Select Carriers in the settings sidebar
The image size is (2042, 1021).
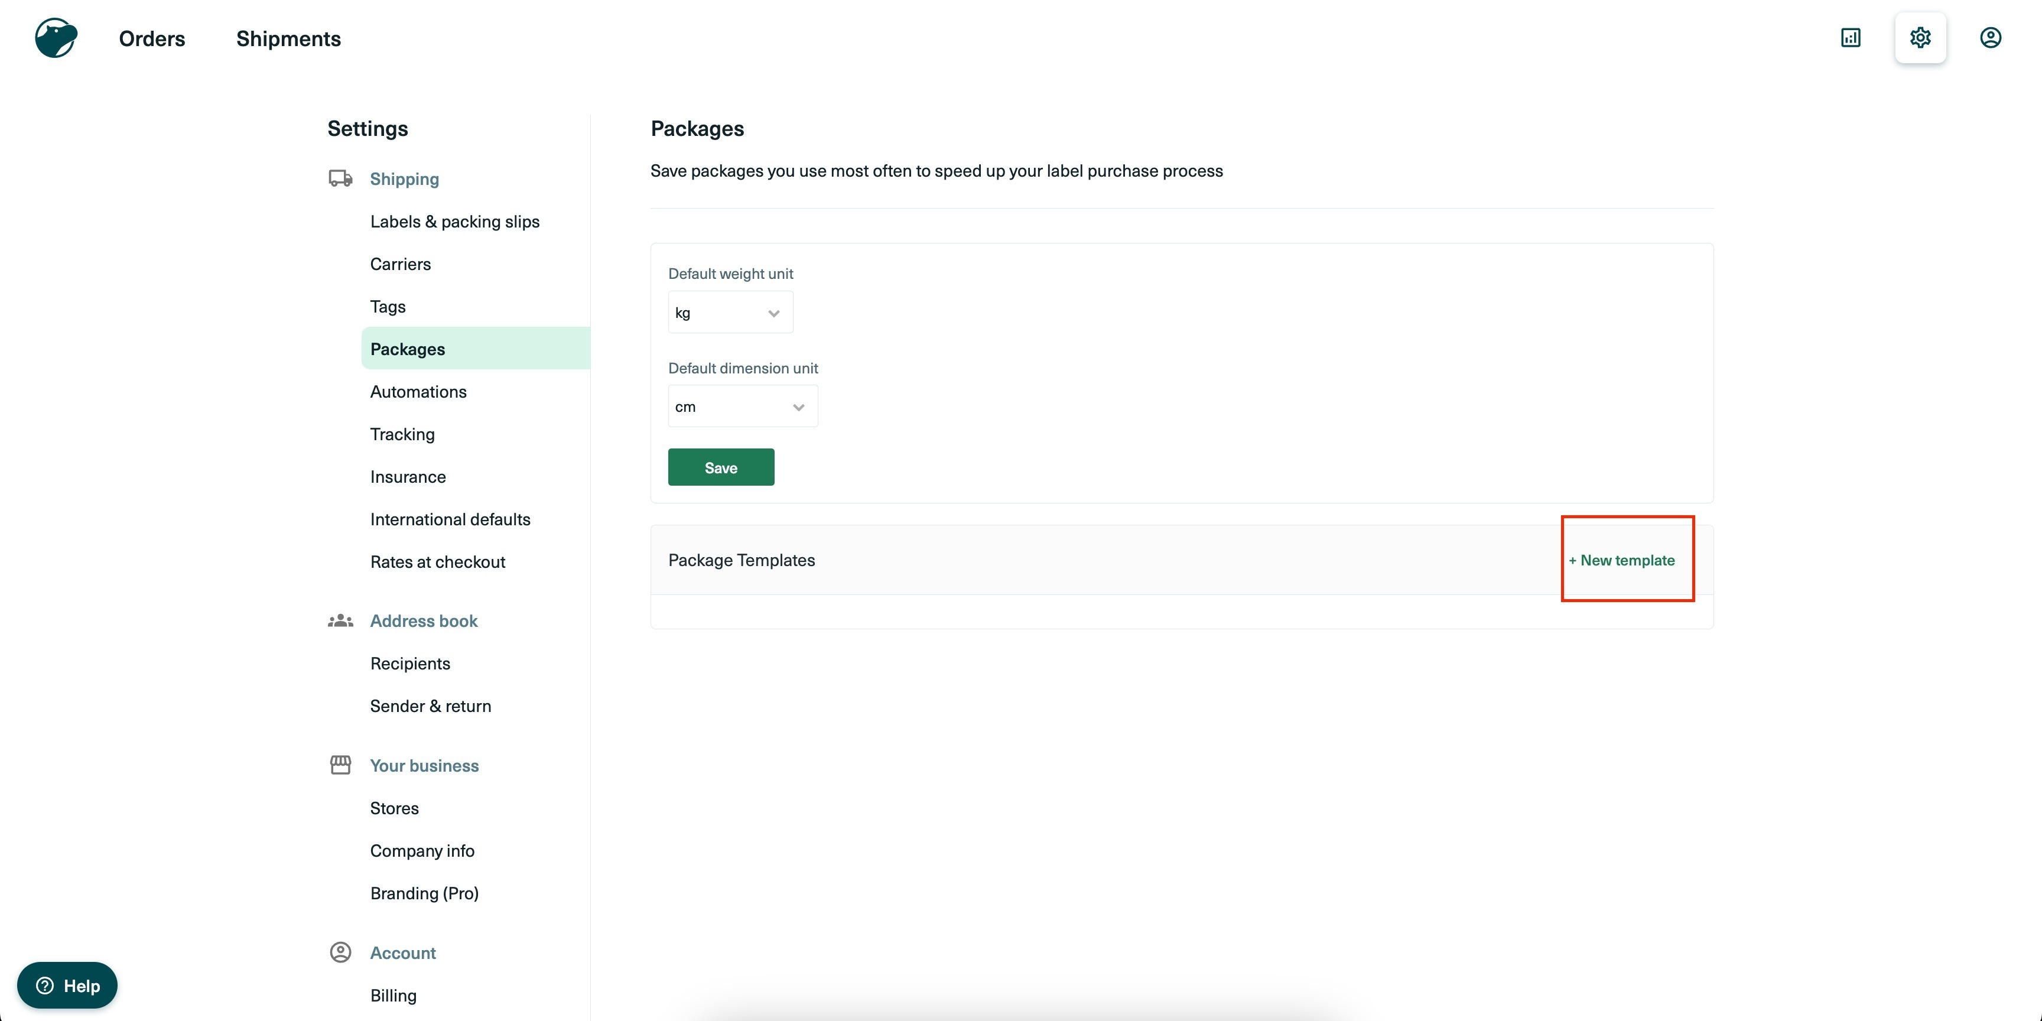(x=401, y=264)
